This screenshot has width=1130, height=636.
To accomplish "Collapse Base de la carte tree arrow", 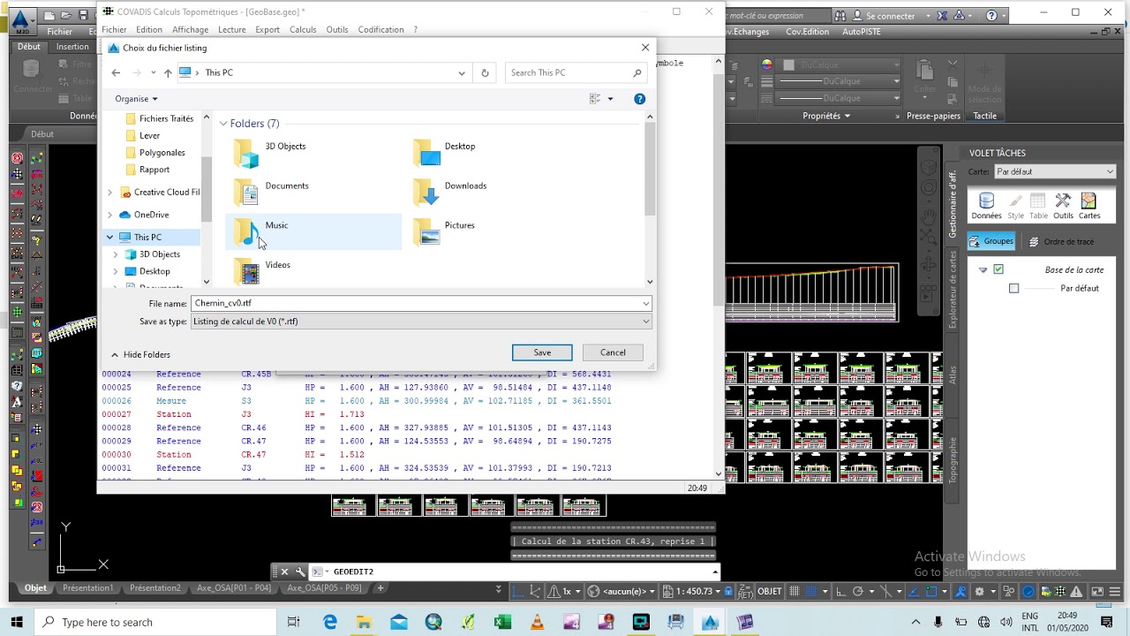I will (x=983, y=270).
